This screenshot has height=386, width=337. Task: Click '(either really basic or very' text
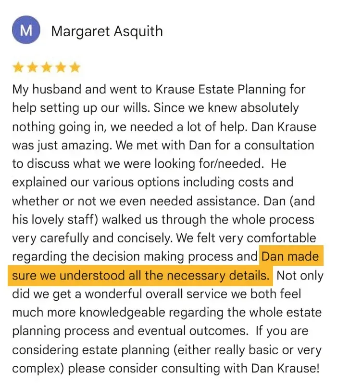(x=248, y=350)
